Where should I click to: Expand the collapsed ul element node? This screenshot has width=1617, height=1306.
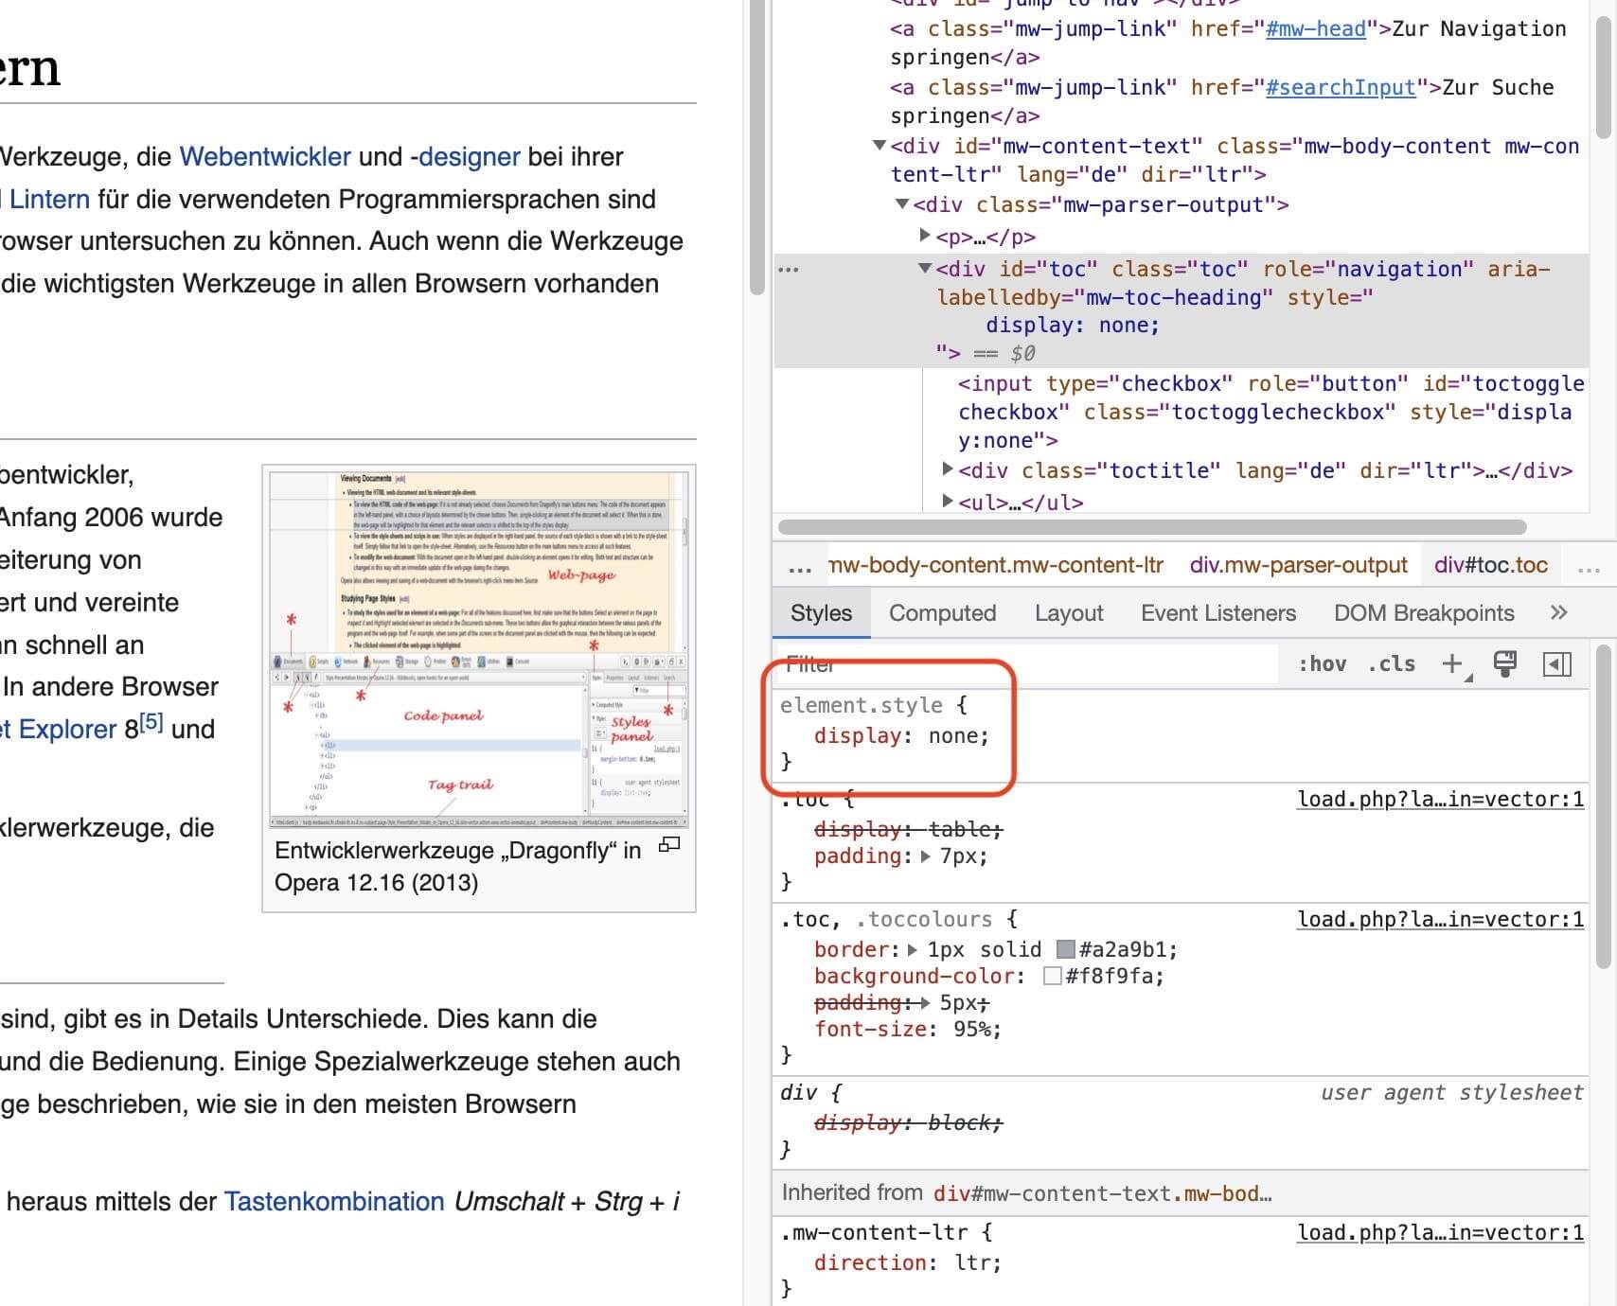coord(947,501)
